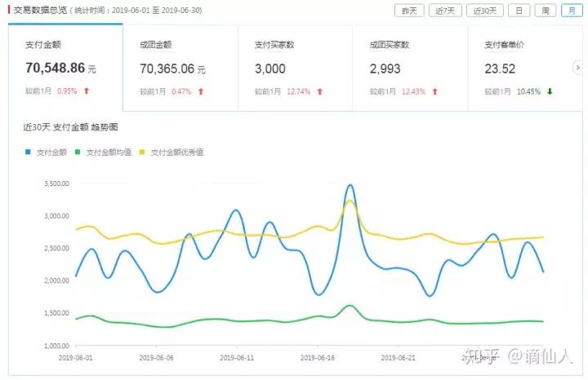Screen dimensions: 588x380
Task: Select the 近7天 time range button
Action: (x=445, y=11)
